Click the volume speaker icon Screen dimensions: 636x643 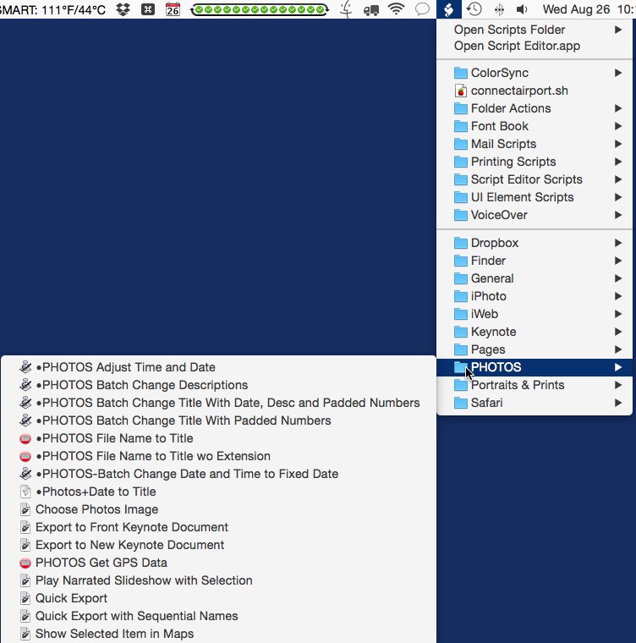click(x=522, y=9)
